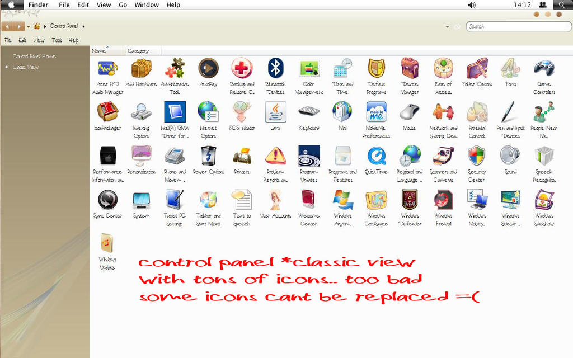Image resolution: width=573 pixels, height=358 pixels.
Task: Open Sound speaker icon
Action: [510, 156]
